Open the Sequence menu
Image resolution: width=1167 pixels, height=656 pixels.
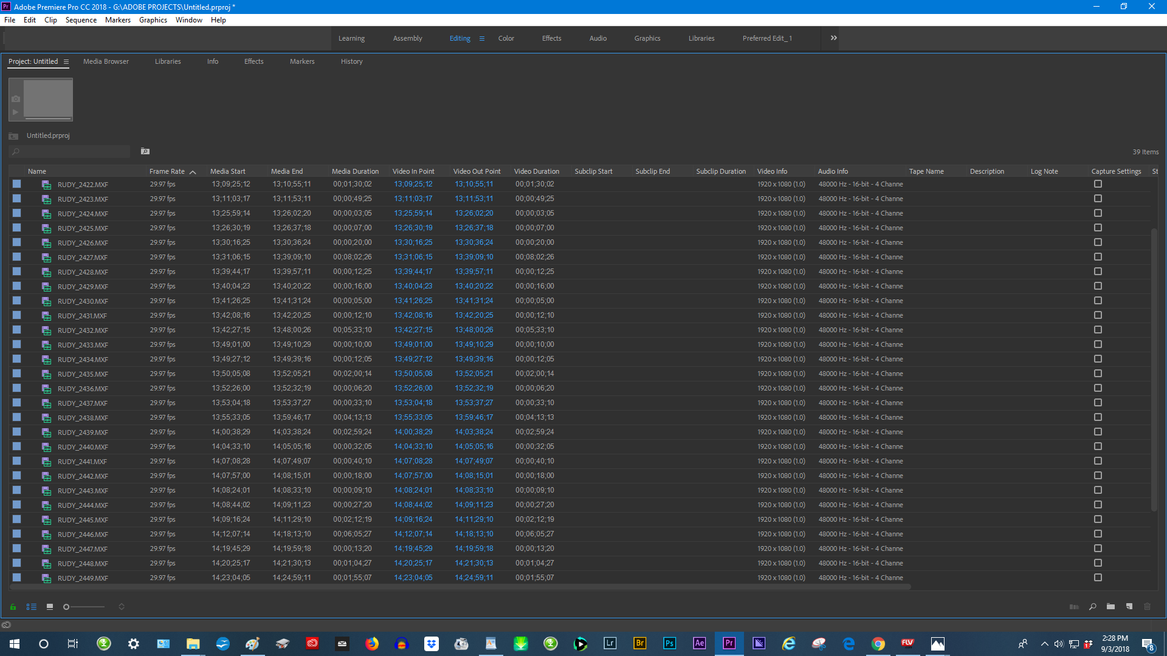pos(81,20)
